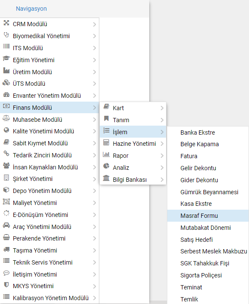This screenshot has height=304, width=249.
Task: Open the Serbest Meslek Makbuzu item
Action: click(214, 251)
